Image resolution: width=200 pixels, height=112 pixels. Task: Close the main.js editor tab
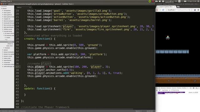coord(30,7)
